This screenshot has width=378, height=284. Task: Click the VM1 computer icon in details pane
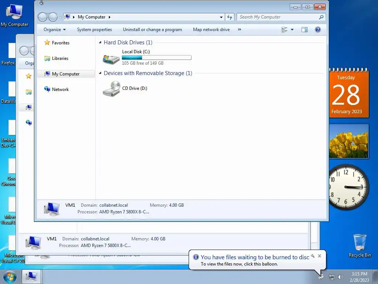52,209
